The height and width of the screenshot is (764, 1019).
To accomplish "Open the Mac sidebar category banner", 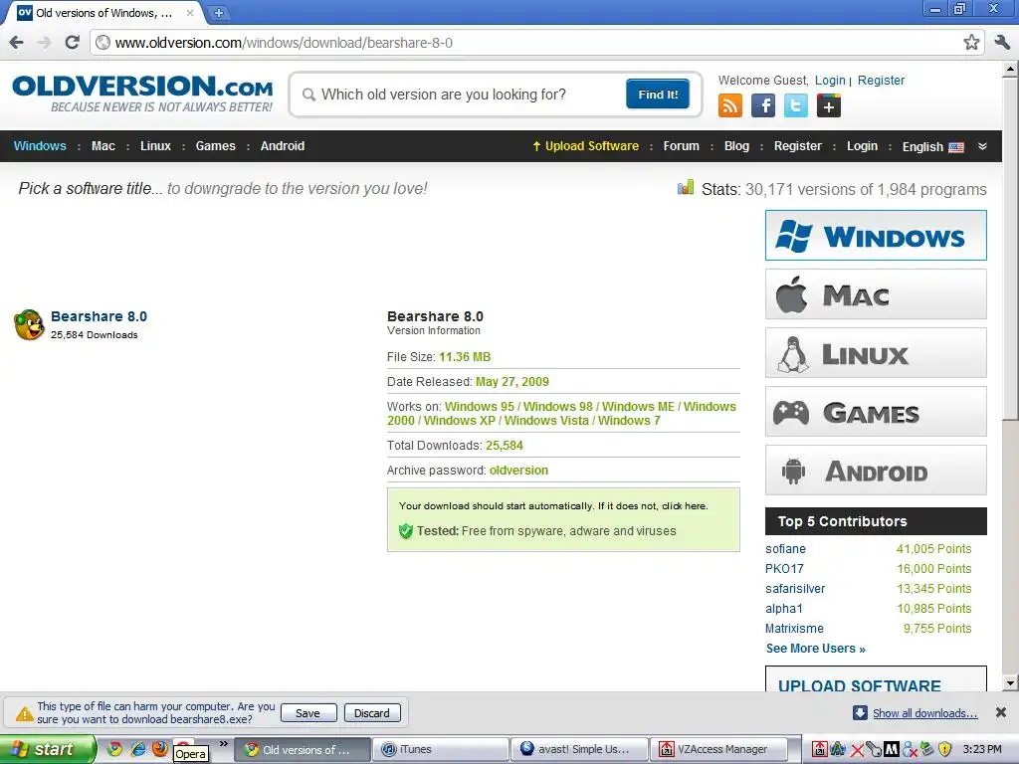I will point(876,294).
